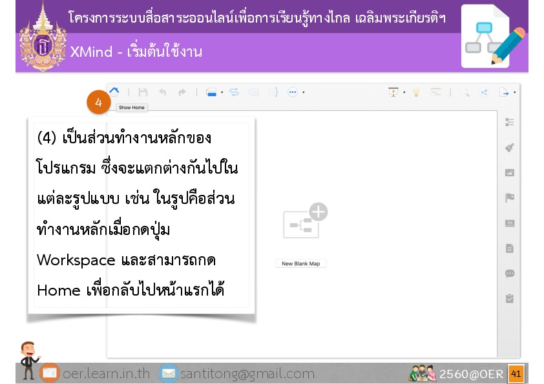The height and width of the screenshot is (384, 544).
Task: Open the Markers flag panel
Action: click(510, 197)
